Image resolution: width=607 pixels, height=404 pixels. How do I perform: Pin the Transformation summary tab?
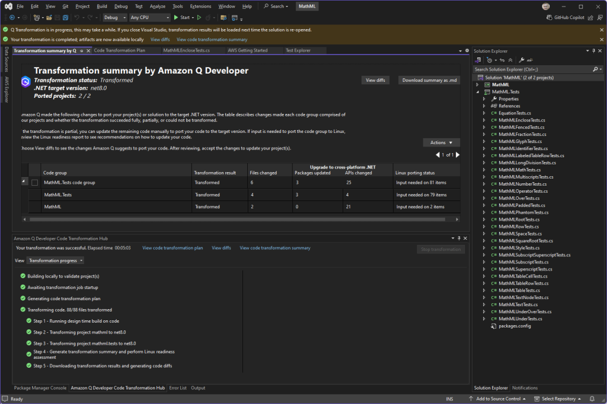[x=81, y=50]
